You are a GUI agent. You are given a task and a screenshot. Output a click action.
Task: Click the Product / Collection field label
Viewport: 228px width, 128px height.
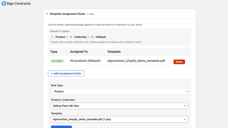pyautogui.click(x=63, y=100)
